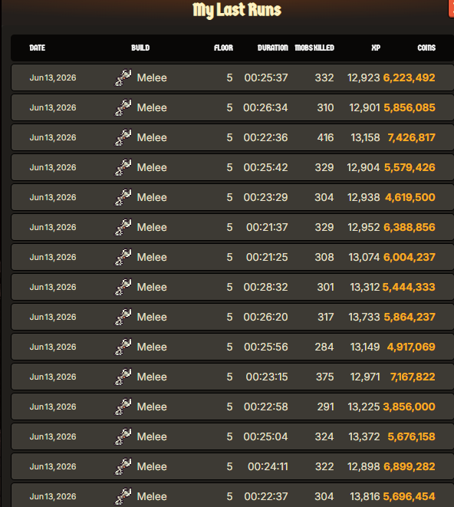This screenshot has height=507, width=454.
Task: Click the Melee weapon icon in the 5,444,333 coins row
Action: point(123,287)
